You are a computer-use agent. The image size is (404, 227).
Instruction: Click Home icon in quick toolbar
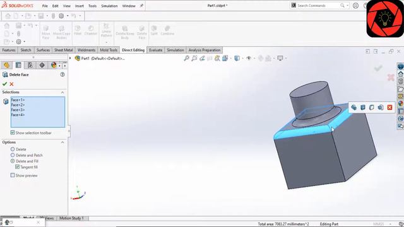click(x=8, y=16)
